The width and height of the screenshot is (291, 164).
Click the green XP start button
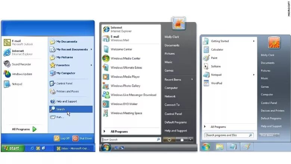click(12, 148)
